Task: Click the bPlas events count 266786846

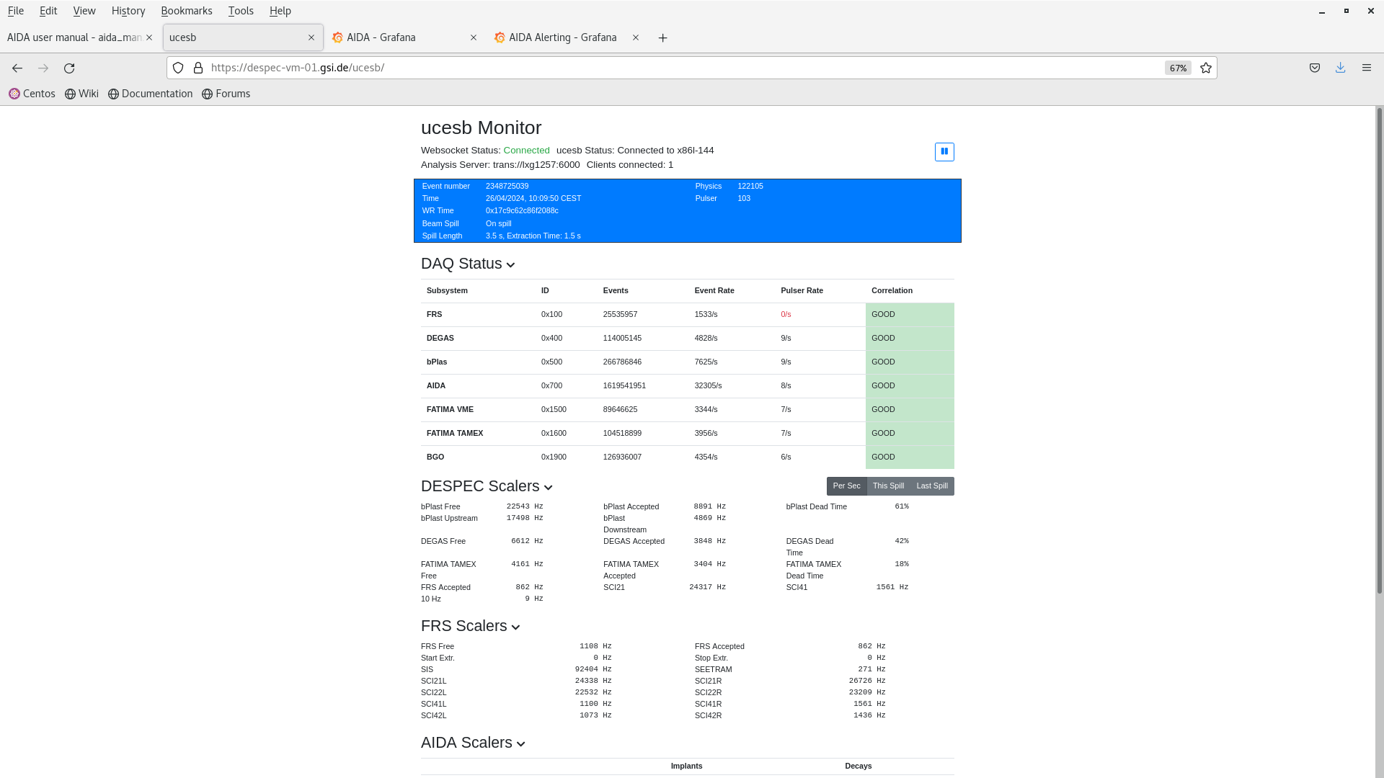Action: (x=622, y=362)
